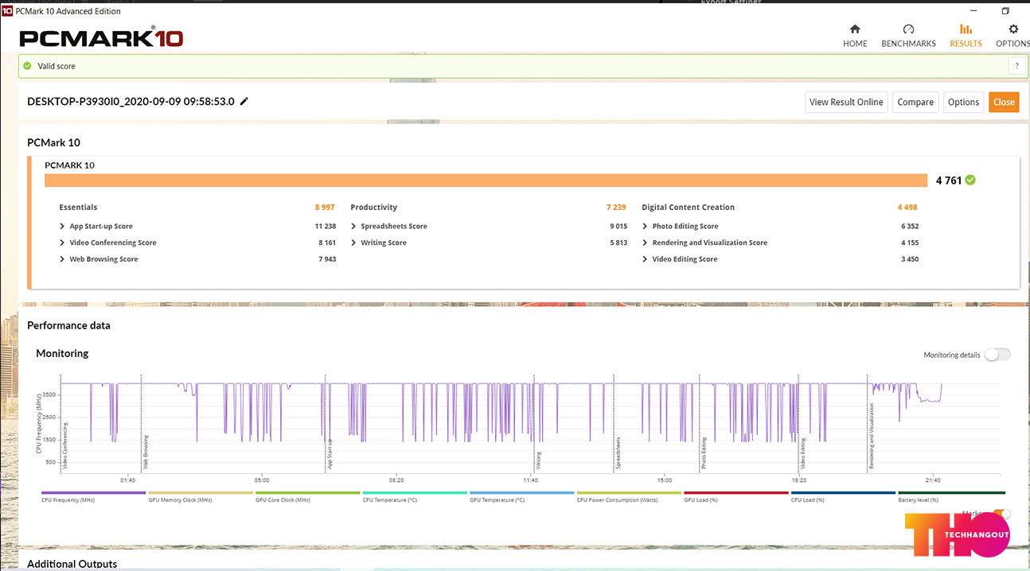Click the 6 352 Photo Editing value
The width and height of the screenshot is (1030, 571).
pyautogui.click(x=910, y=227)
